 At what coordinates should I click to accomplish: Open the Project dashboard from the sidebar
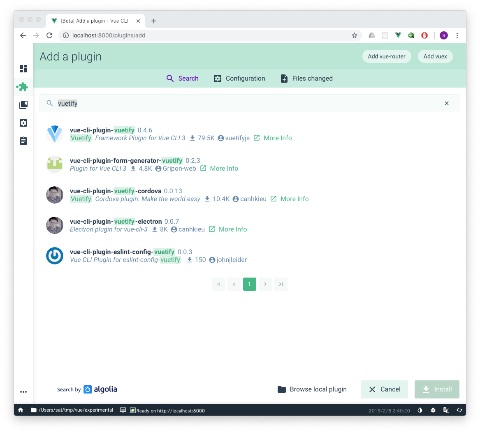click(23, 69)
